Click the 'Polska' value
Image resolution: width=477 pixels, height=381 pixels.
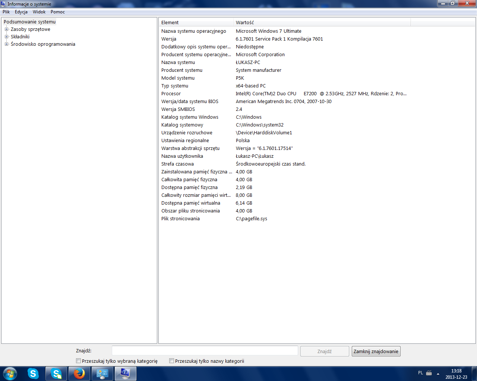(243, 140)
